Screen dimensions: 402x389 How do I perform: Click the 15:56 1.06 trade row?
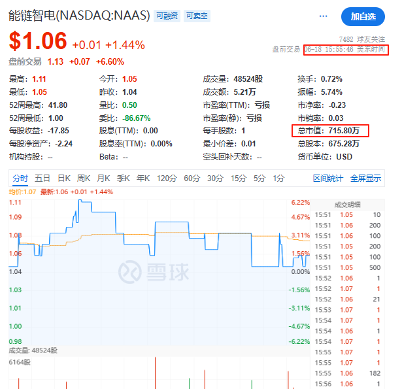[347, 384]
